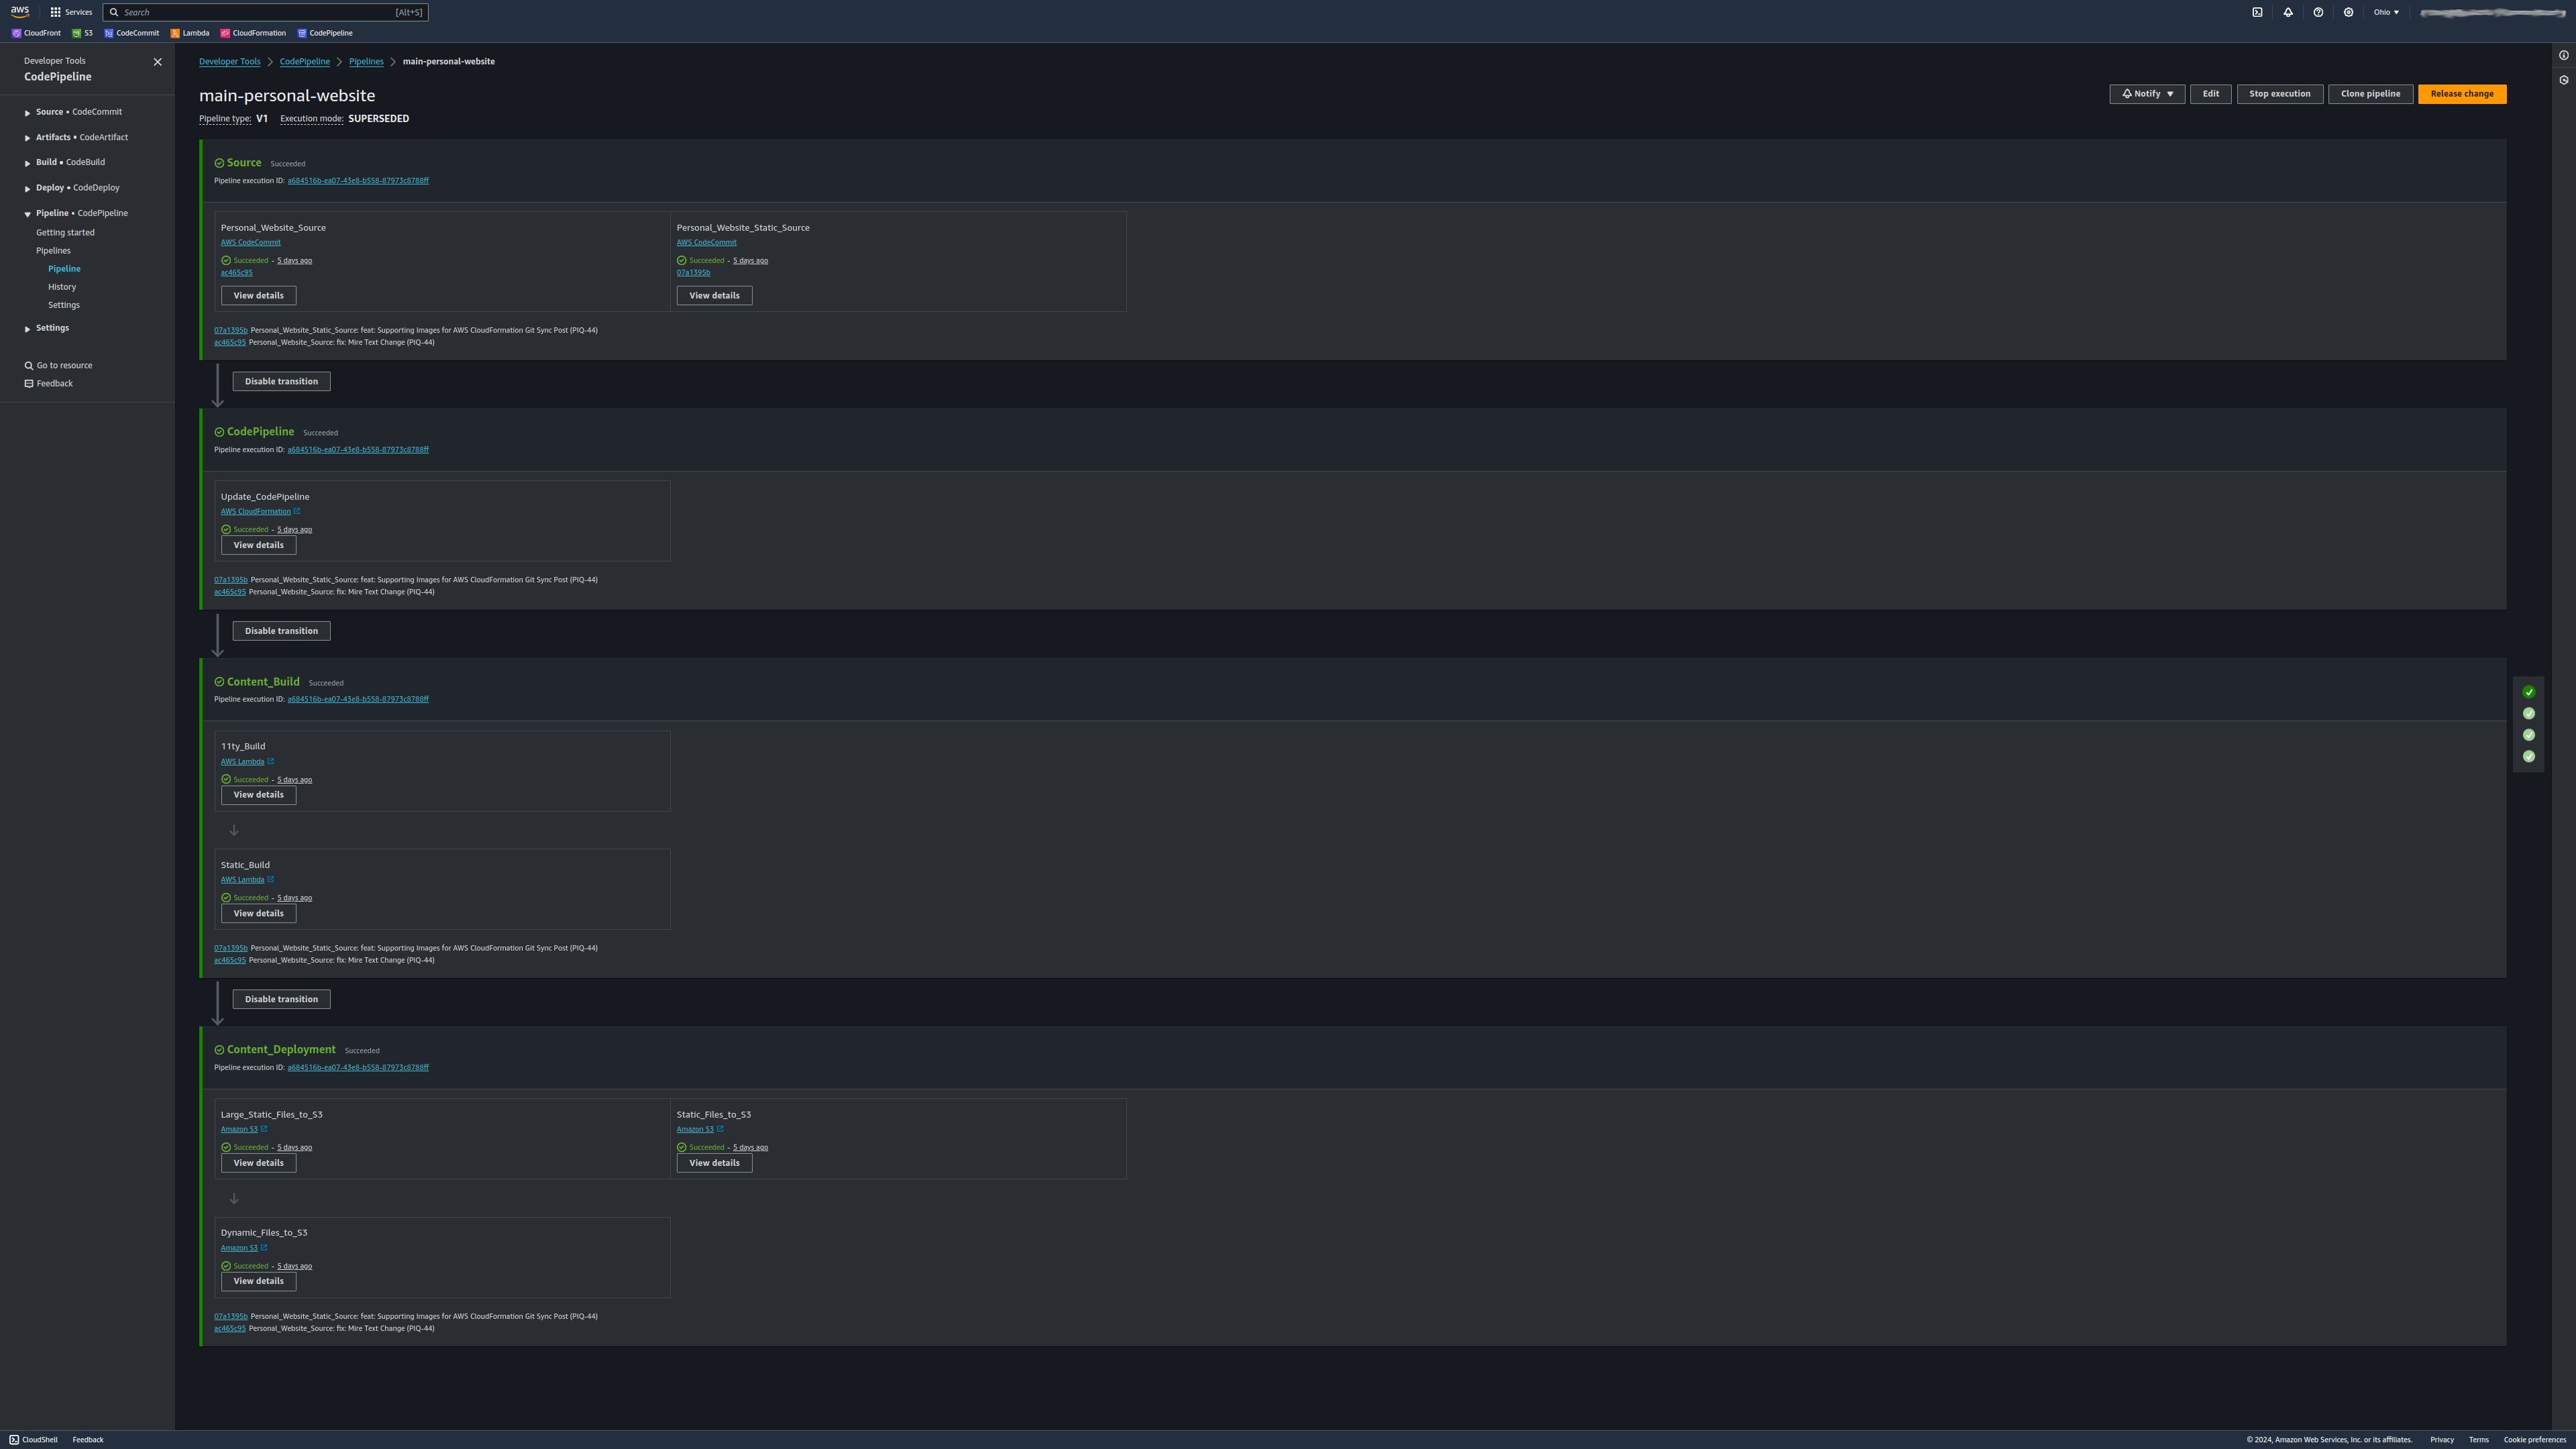Open the ac465c95 commit link under Personal_Website_Source
Image resolution: width=2576 pixels, height=1449 pixels.
pyautogui.click(x=236, y=273)
